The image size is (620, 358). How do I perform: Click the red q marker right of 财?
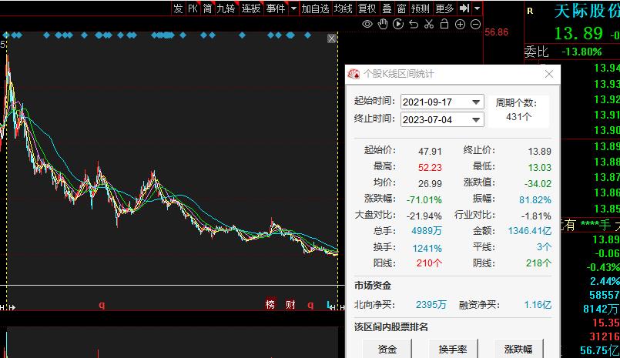[310, 305]
